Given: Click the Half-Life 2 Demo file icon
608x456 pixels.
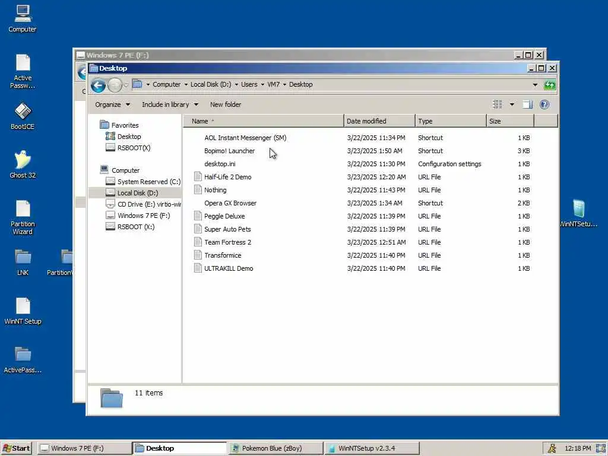Looking at the screenshot, I should point(198,177).
